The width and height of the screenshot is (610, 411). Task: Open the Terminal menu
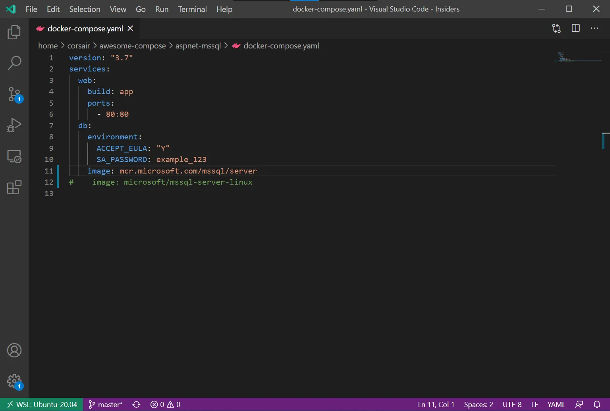[x=192, y=9]
